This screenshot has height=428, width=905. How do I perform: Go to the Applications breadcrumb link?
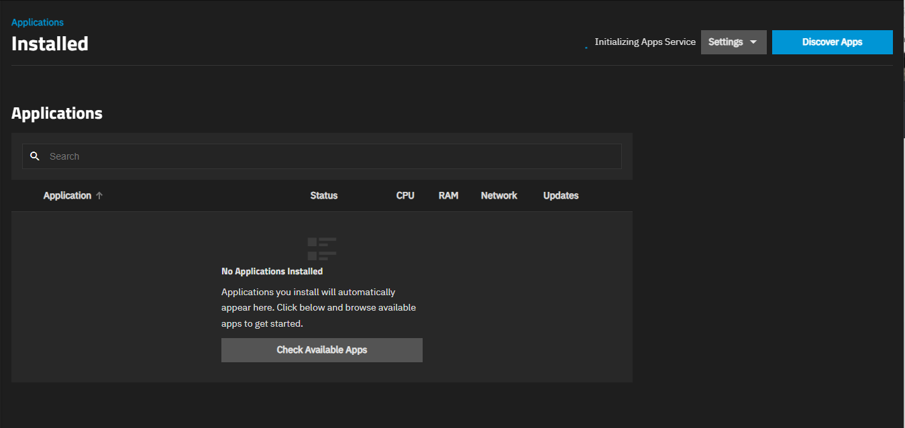38,22
